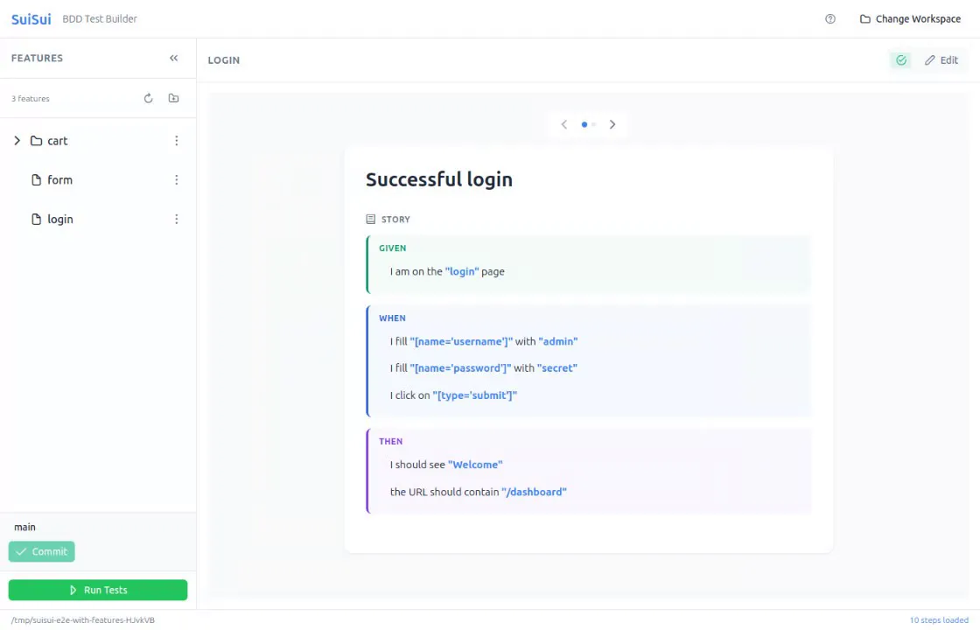This screenshot has height=630, width=980.
Task: Click the Run Tests button
Action: [x=98, y=590]
